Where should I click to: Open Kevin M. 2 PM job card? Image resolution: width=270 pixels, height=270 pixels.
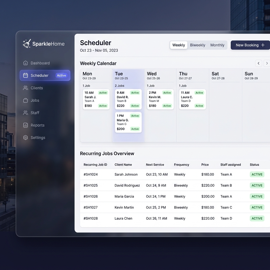coord(160,99)
